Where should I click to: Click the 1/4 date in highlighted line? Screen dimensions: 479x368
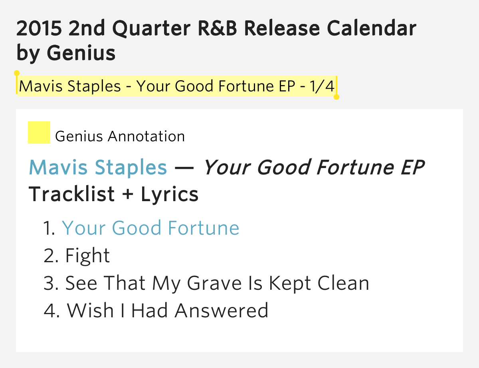(322, 86)
